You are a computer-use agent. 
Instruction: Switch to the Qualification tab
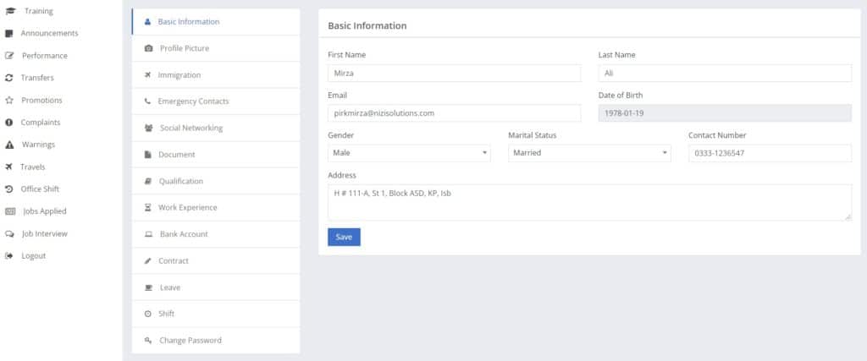coord(216,181)
